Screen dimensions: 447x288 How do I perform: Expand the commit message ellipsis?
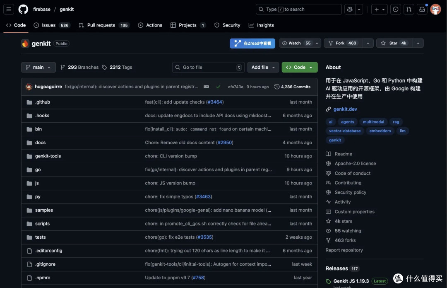click(206, 87)
